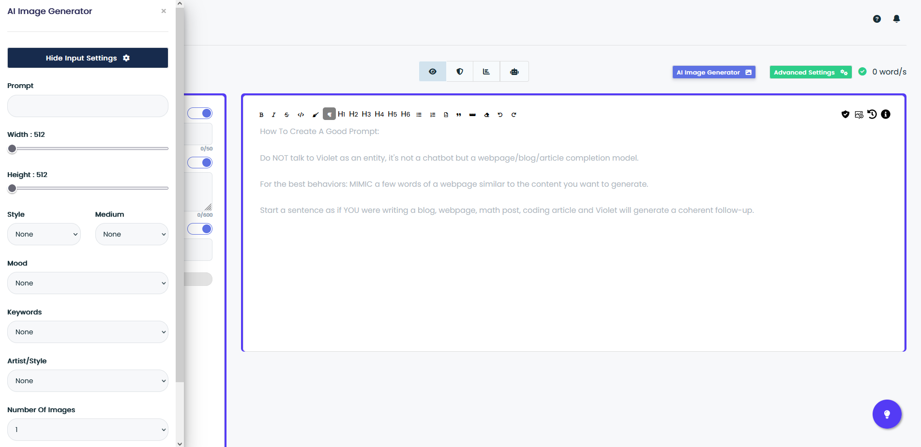Expand the Mood dropdown
Viewport: 921px width, 447px height.
pos(88,283)
